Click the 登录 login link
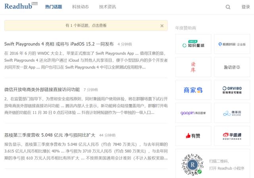The width and height of the screenshot is (254, 178). (x=246, y=7)
